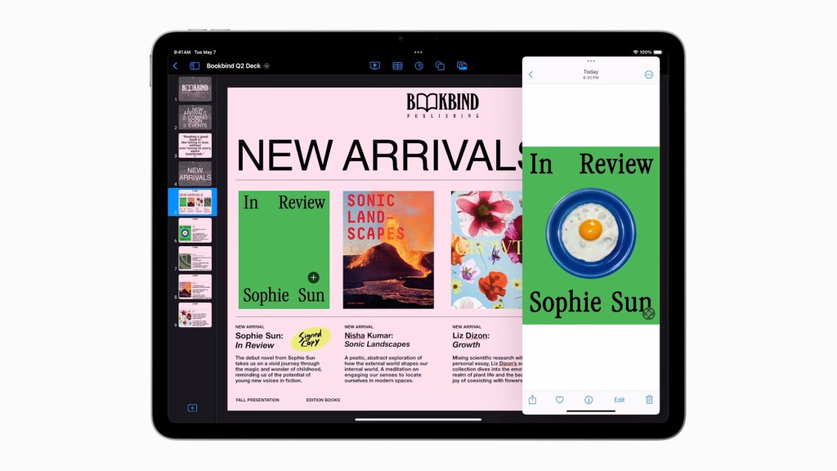The image size is (837, 471).
Task: Tap Edit in the Photos toolbar
Action: pyautogui.click(x=620, y=400)
